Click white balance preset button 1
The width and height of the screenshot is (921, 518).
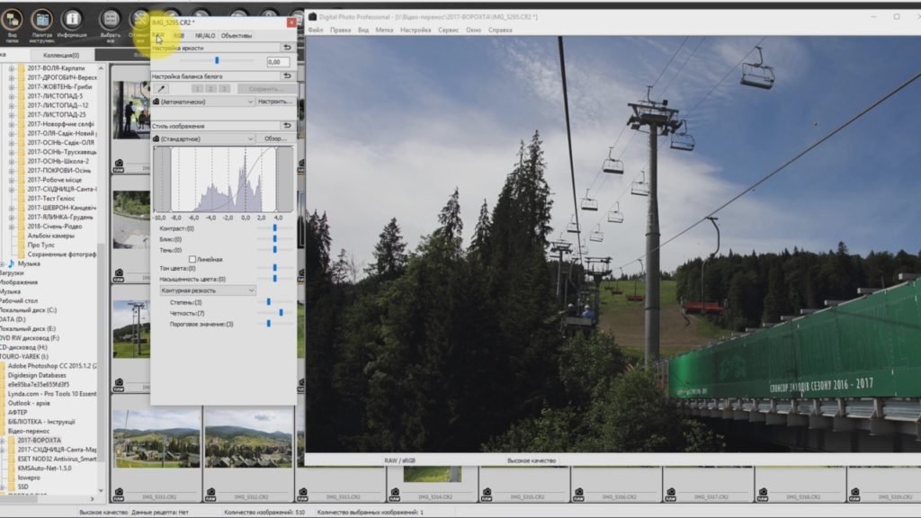197,89
